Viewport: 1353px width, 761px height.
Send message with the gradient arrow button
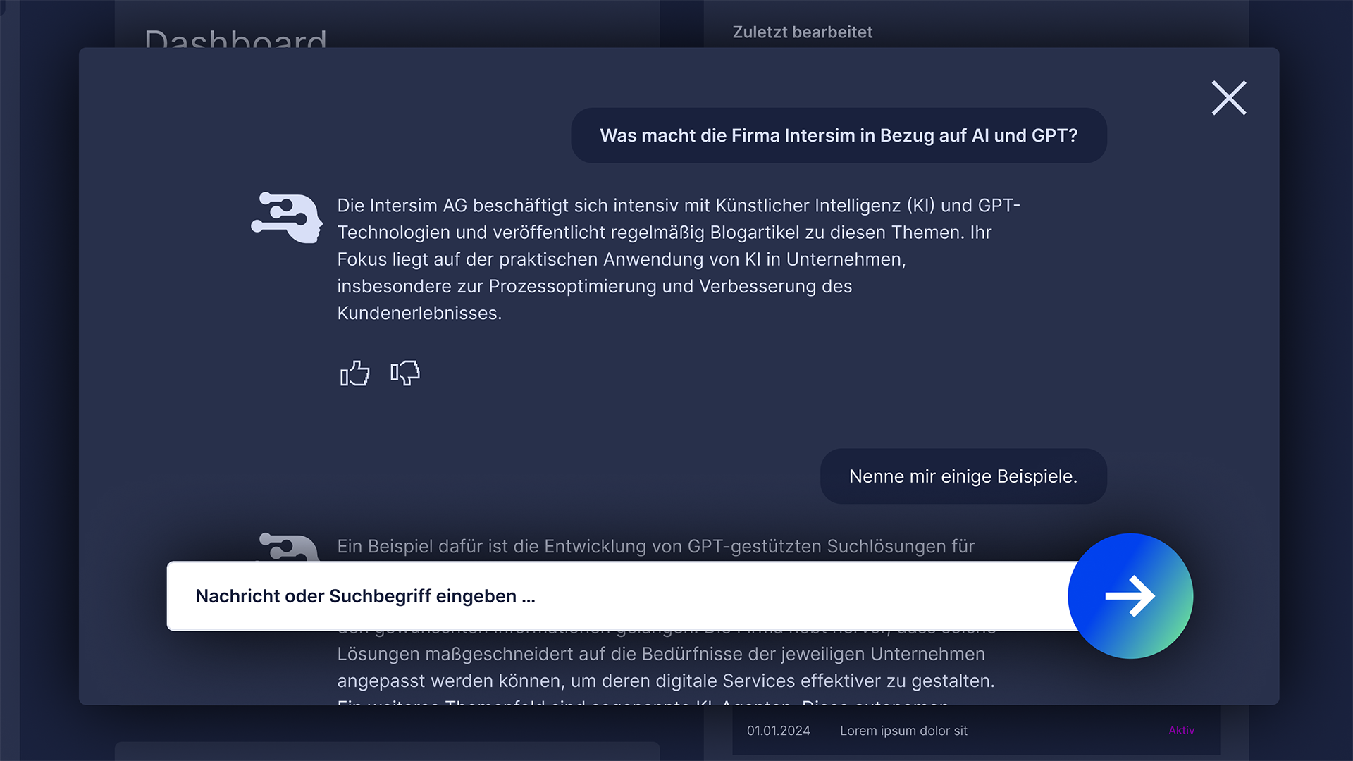point(1130,596)
